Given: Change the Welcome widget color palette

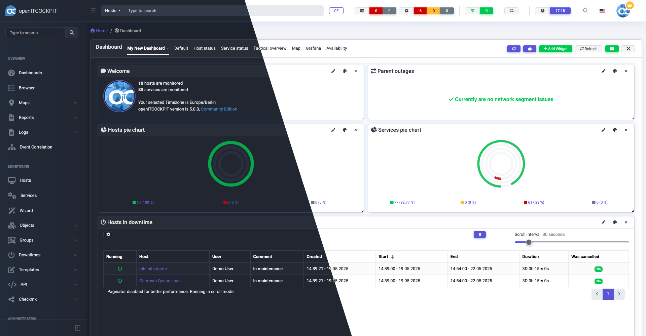Looking at the screenshot, I should click(x=345, y=71).
